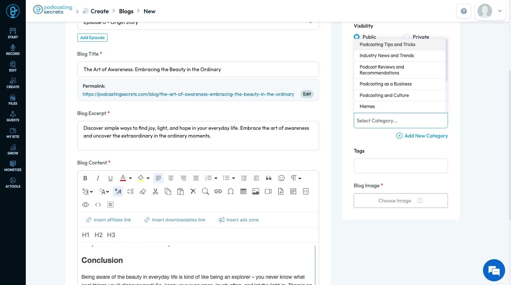Click into the Blog Title field
This screenshot has width=511, height=285.
(198, 69)
